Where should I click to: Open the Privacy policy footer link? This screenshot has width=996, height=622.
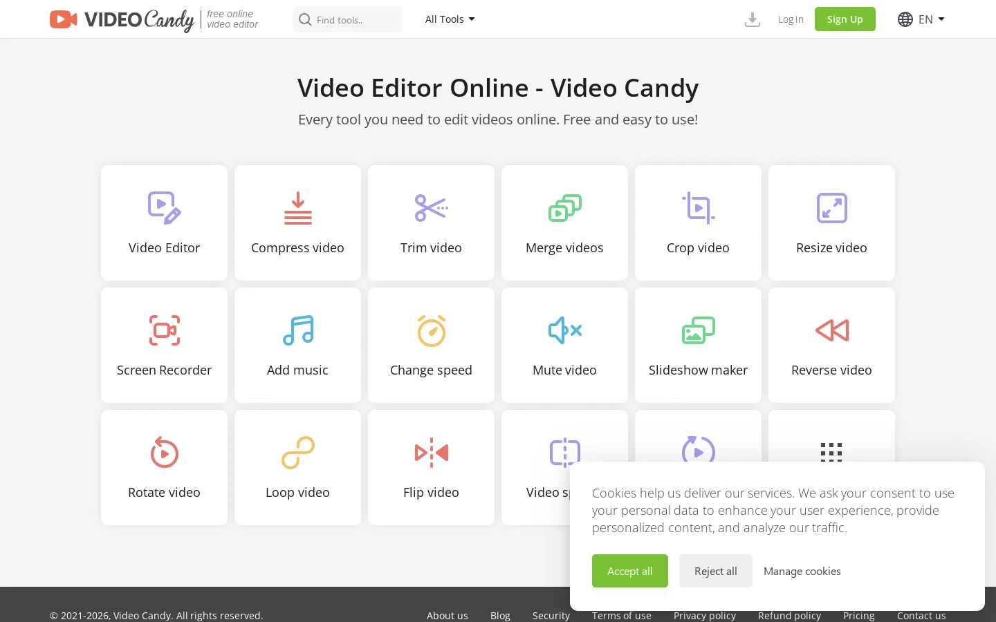coord(705,615)
